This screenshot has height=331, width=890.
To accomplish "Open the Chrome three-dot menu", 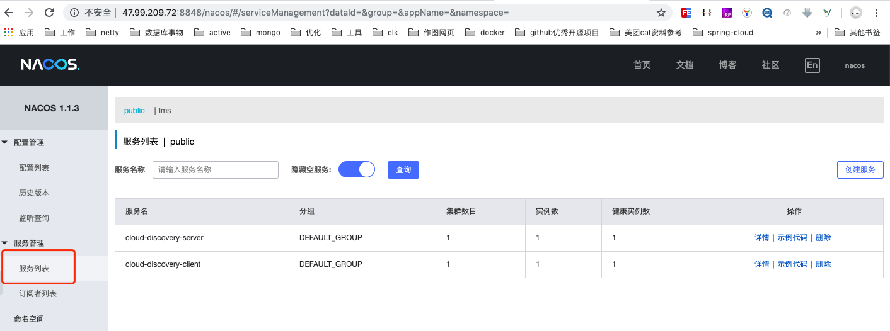I will 877,13.
